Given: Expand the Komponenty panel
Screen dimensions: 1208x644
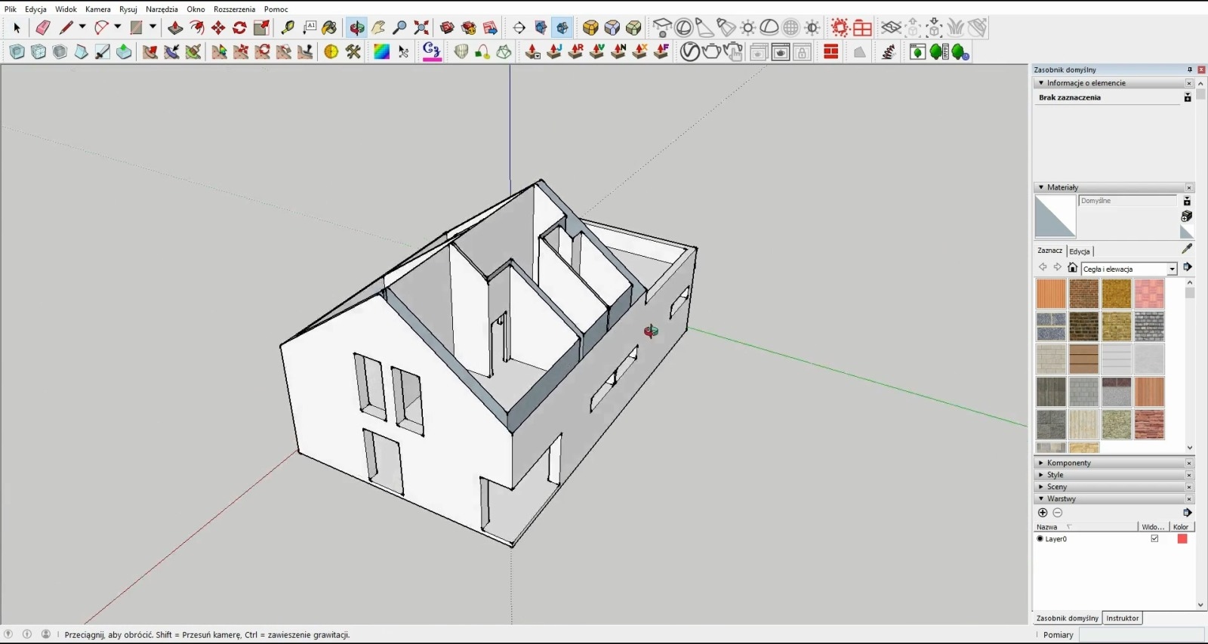Looking at the screenshot, I should pos(1068,463).
